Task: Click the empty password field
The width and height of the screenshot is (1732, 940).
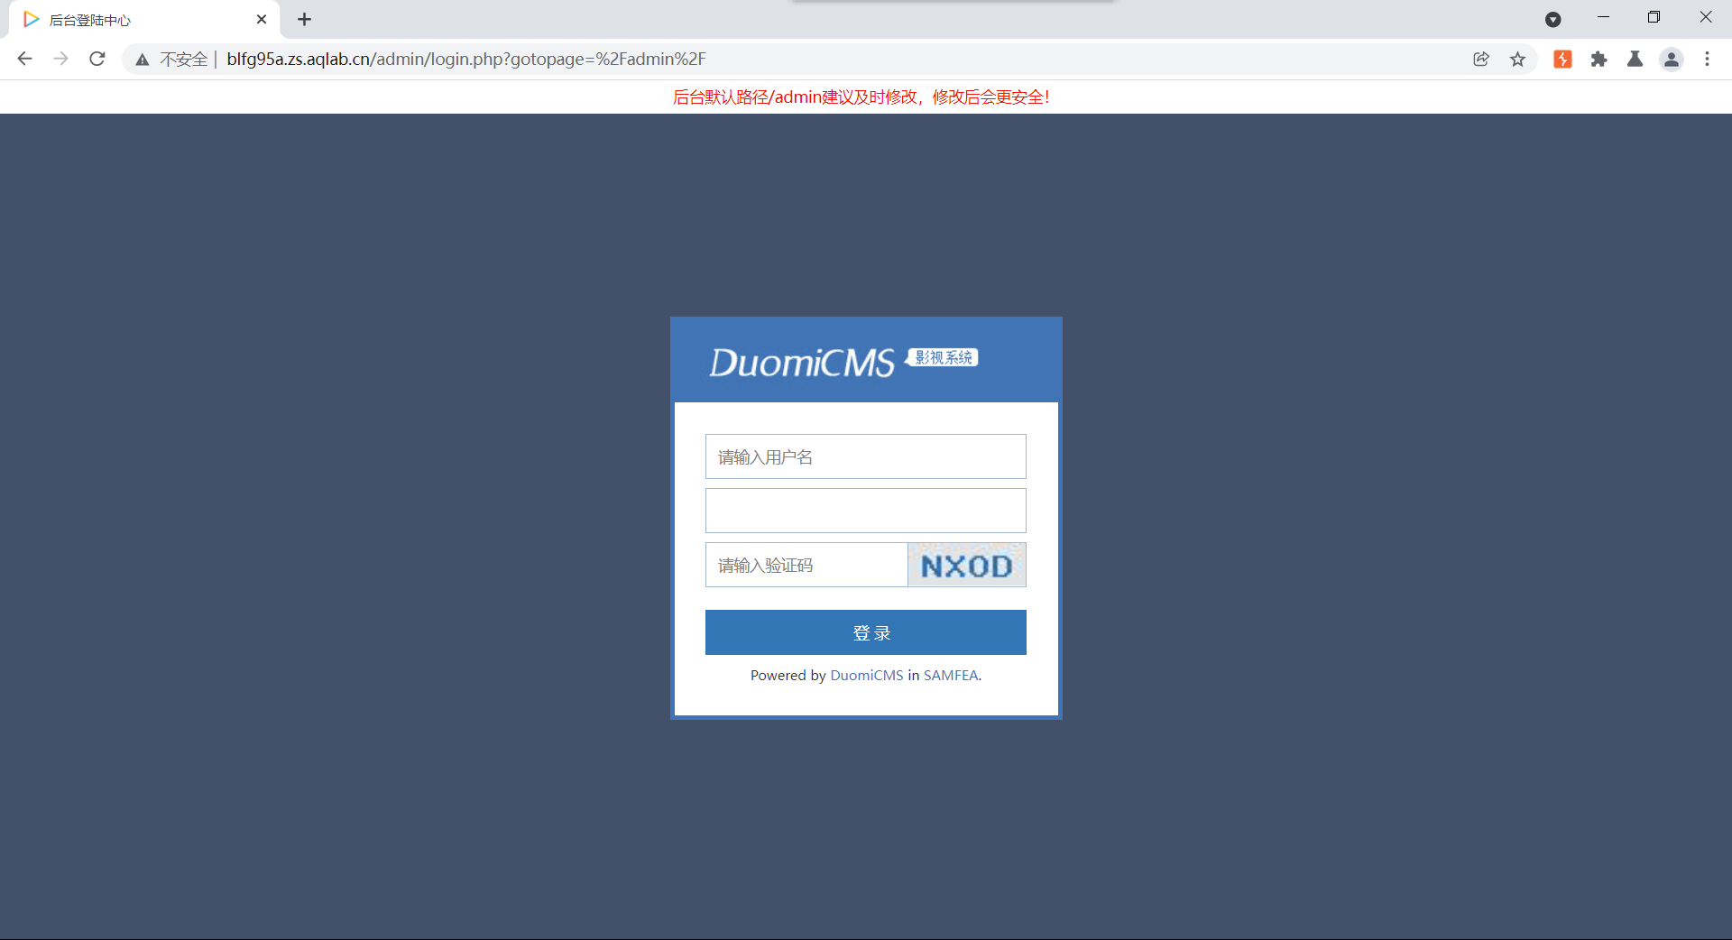Action: pyautogui.click(x=866, y=511)
